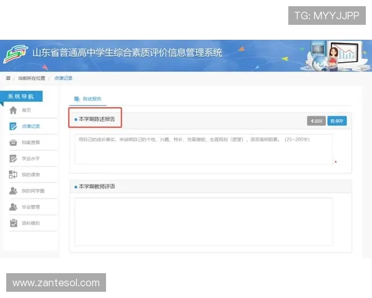Focus the 本学期陈述报告 text area
The image size is (372, 298).
pos(203,149)
